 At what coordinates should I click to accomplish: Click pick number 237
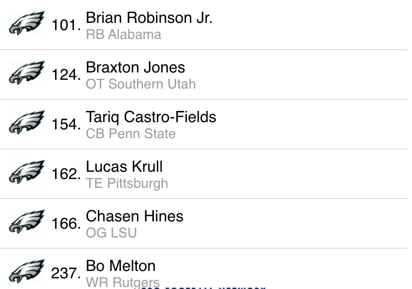pos(66,273)
